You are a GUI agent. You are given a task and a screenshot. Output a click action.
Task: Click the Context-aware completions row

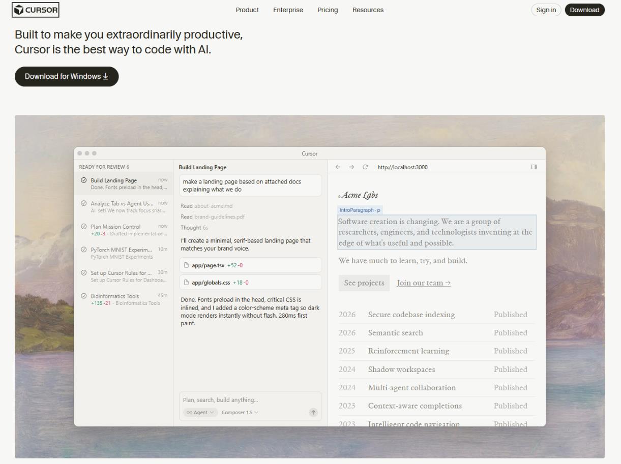tap(436, 406)
